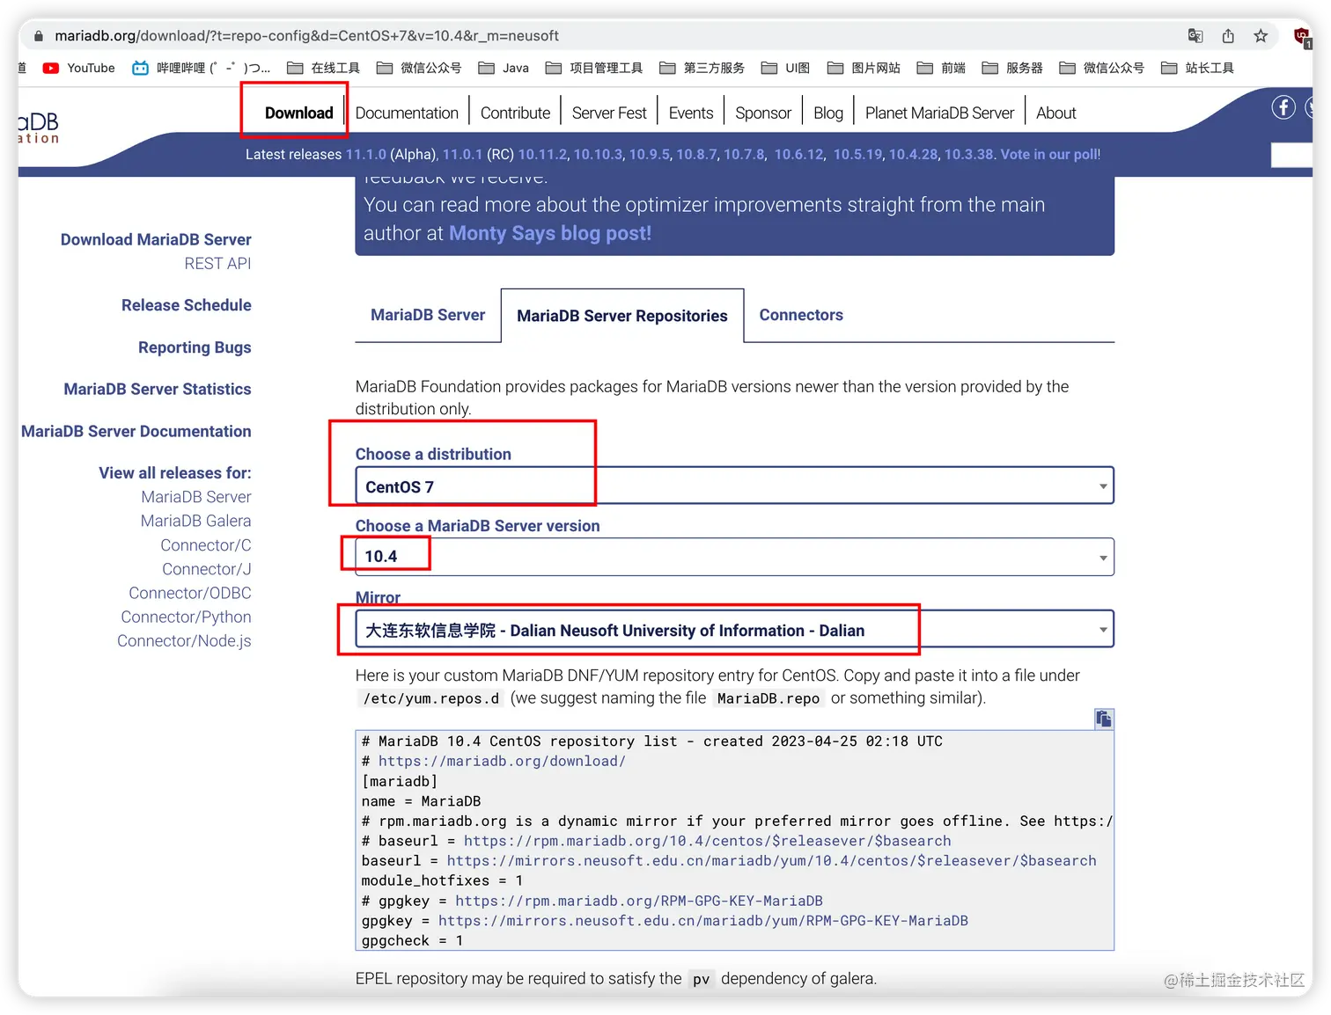Screen dimensions: 1331x1015
Task: Click the MariaDB logo at top left
Action: [x=39, y=127]
